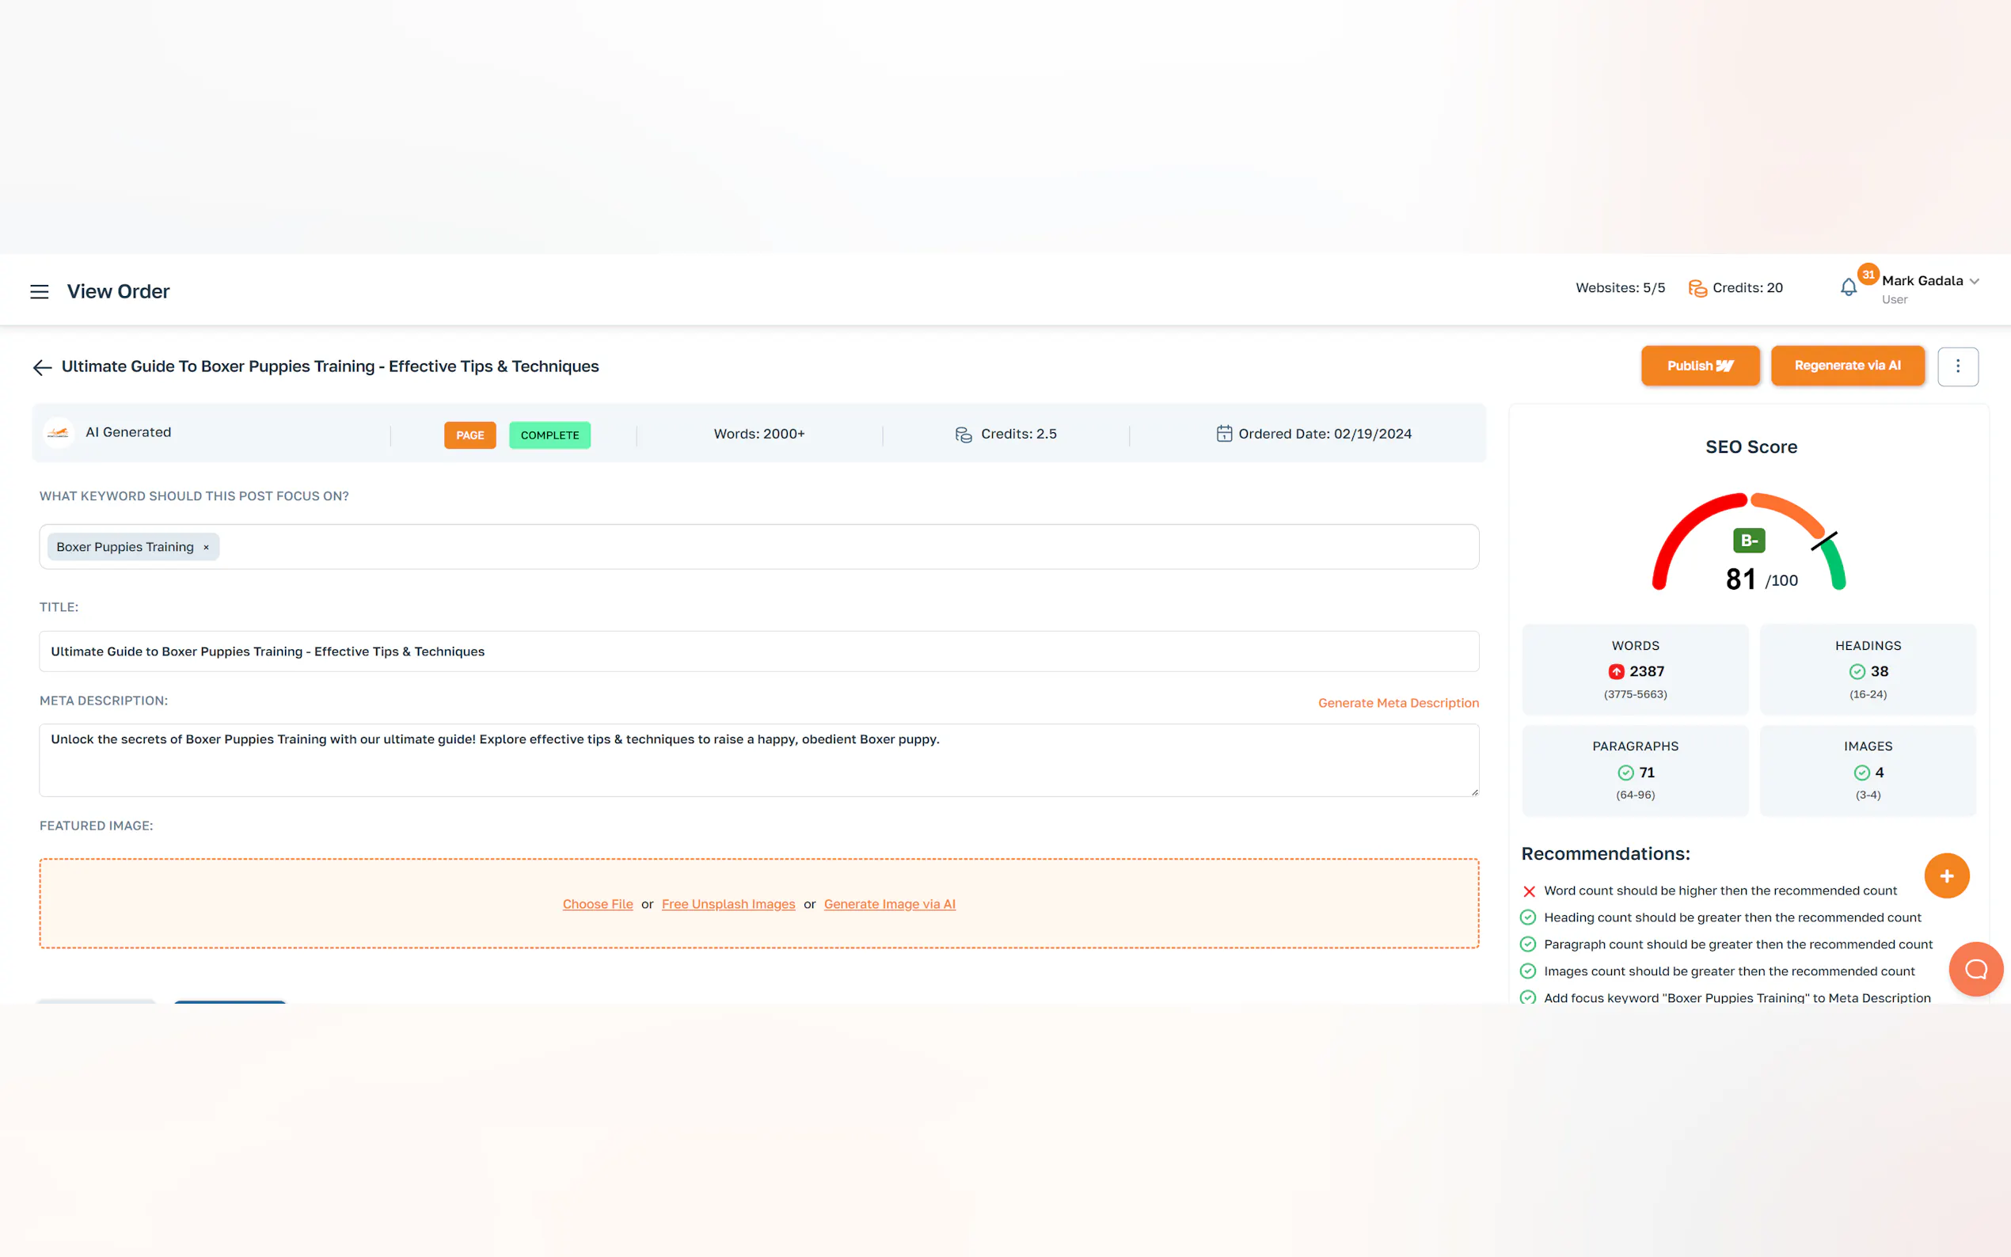Image resolution: width=2011 pixels, height=1257 pixels.
Task: Open Free Unsplash Images link
Action: click(x=728, y=905)
